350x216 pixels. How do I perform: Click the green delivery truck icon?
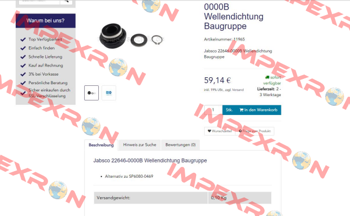tap(267, 77)
